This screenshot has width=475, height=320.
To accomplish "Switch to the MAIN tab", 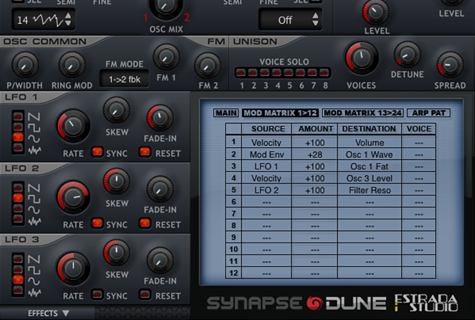I will point(226,113).
